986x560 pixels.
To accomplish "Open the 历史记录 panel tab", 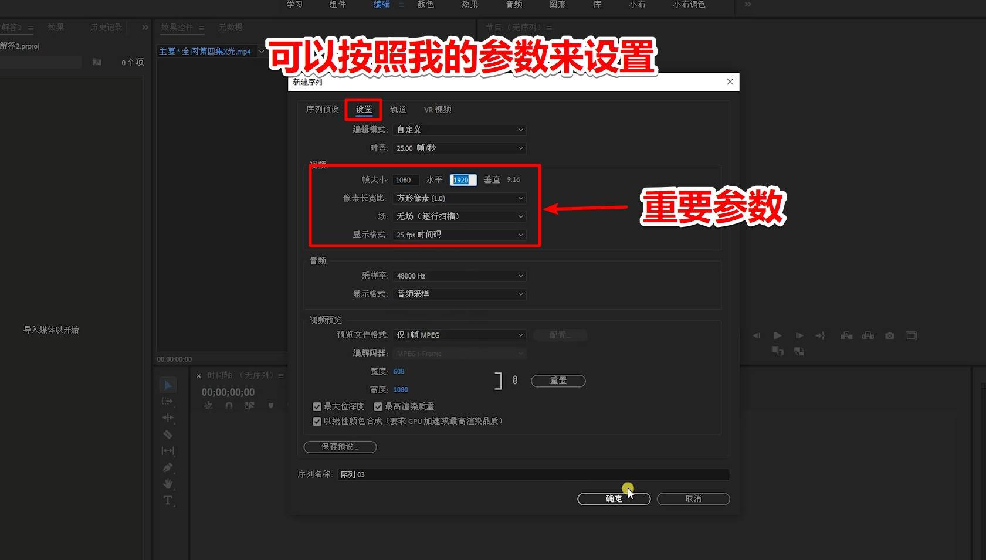I will tap(105, 27).
